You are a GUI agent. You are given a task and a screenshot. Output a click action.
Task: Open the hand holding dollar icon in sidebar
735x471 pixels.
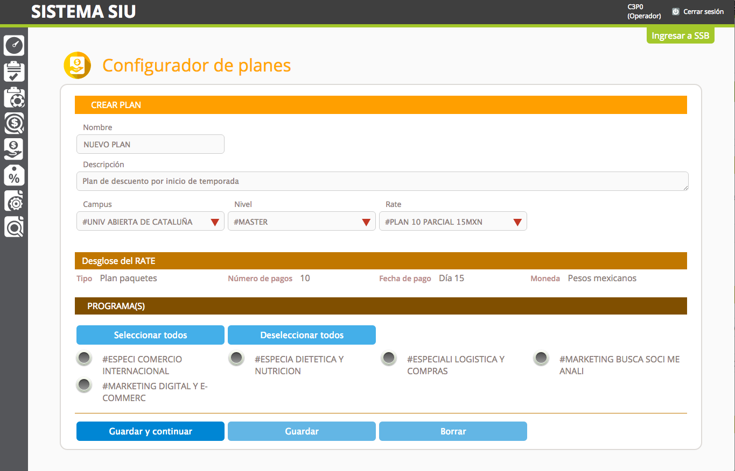(15, 149)
